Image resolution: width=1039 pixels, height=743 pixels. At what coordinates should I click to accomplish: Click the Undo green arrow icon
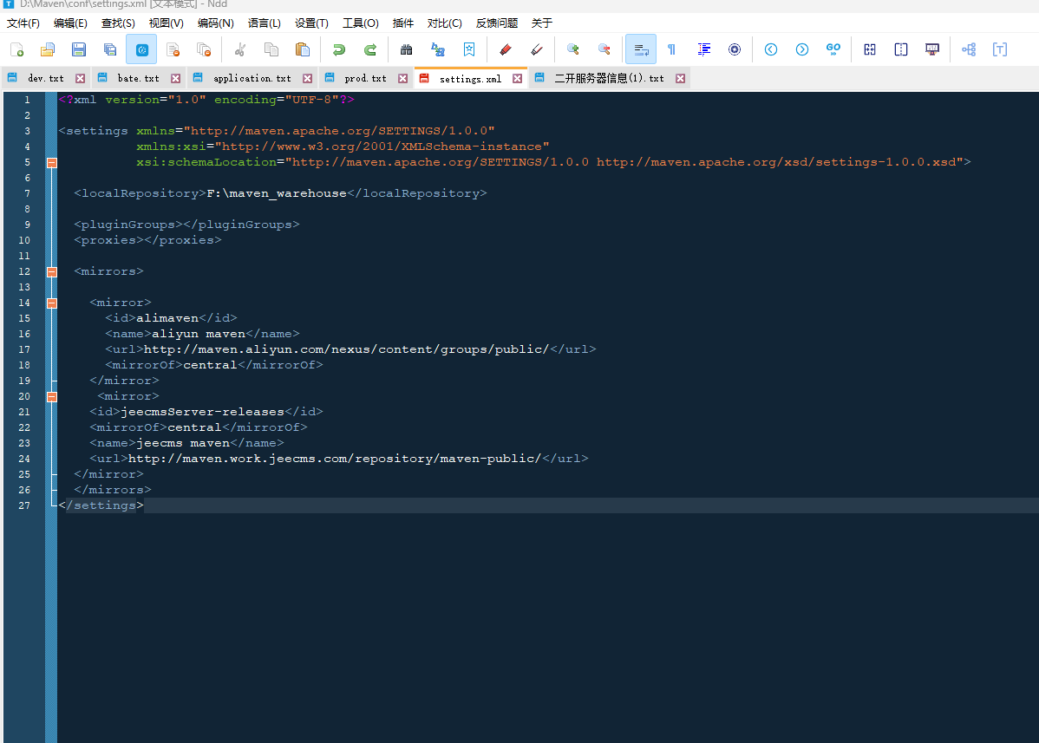339,49
